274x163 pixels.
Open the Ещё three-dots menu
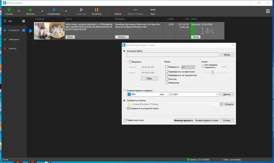[153, 10]
